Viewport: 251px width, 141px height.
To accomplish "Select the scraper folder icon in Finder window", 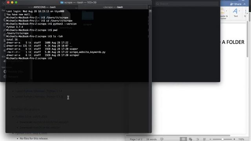I will tap(87, 16).
